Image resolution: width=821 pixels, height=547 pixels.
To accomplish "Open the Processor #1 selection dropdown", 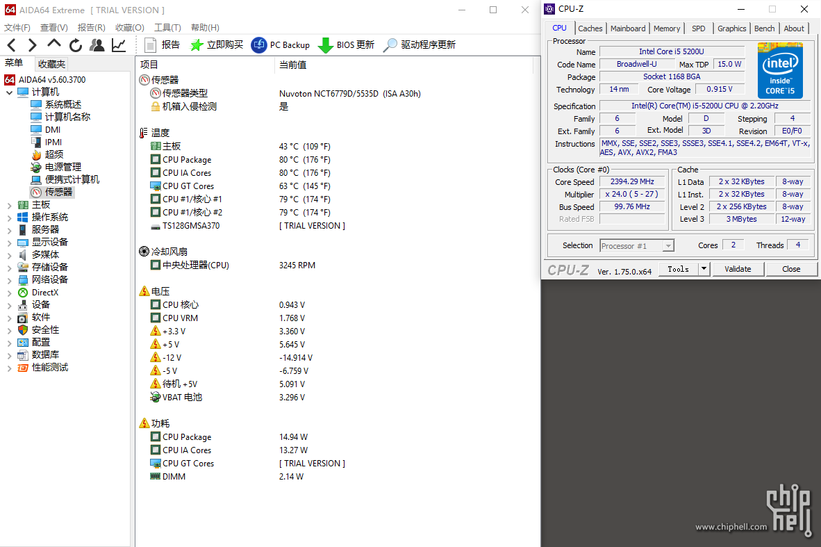I will [637, 246].
